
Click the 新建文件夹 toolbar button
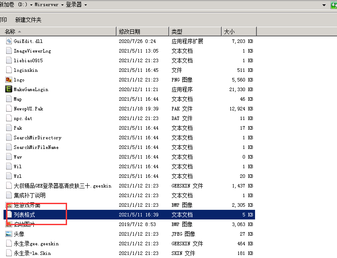click(x=28, y=20)
